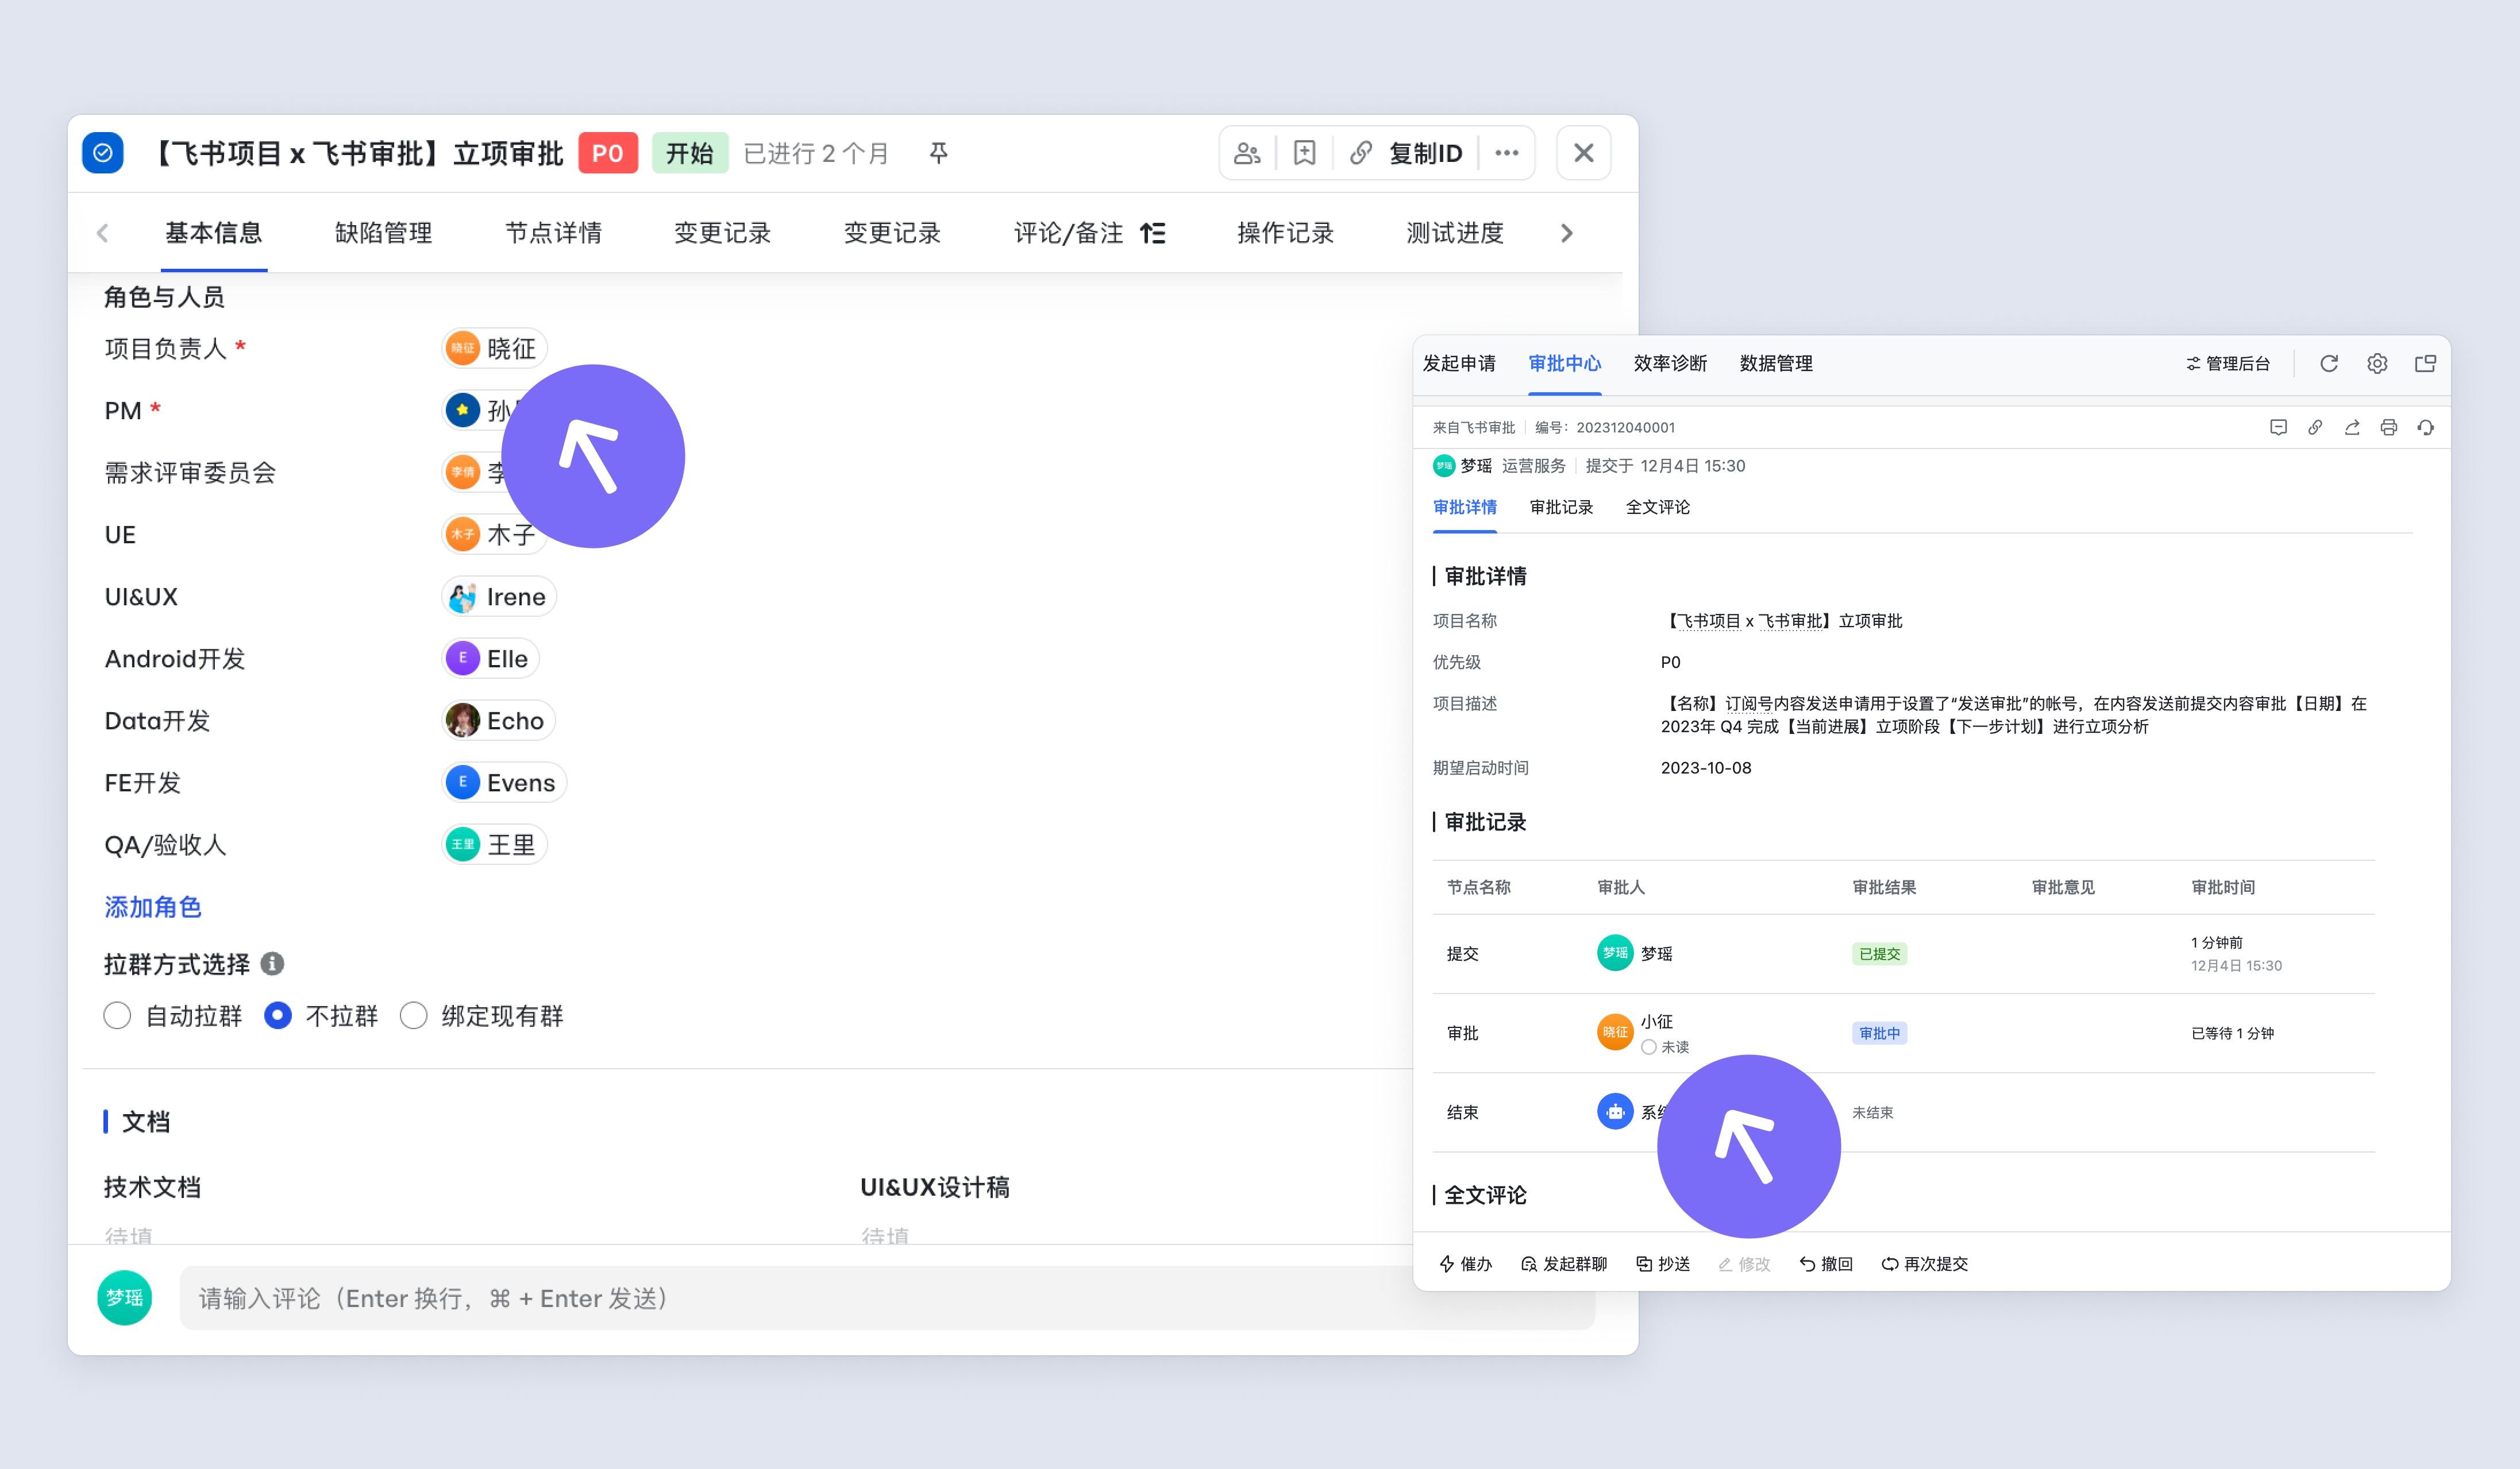Click the share icon in approval toolbar
Viewport: 2520px width, 1469px height.
2352,428
